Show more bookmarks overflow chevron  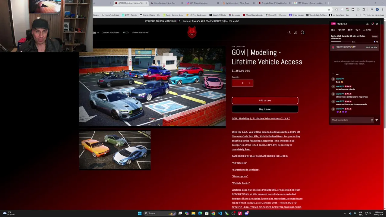[357, 15]
